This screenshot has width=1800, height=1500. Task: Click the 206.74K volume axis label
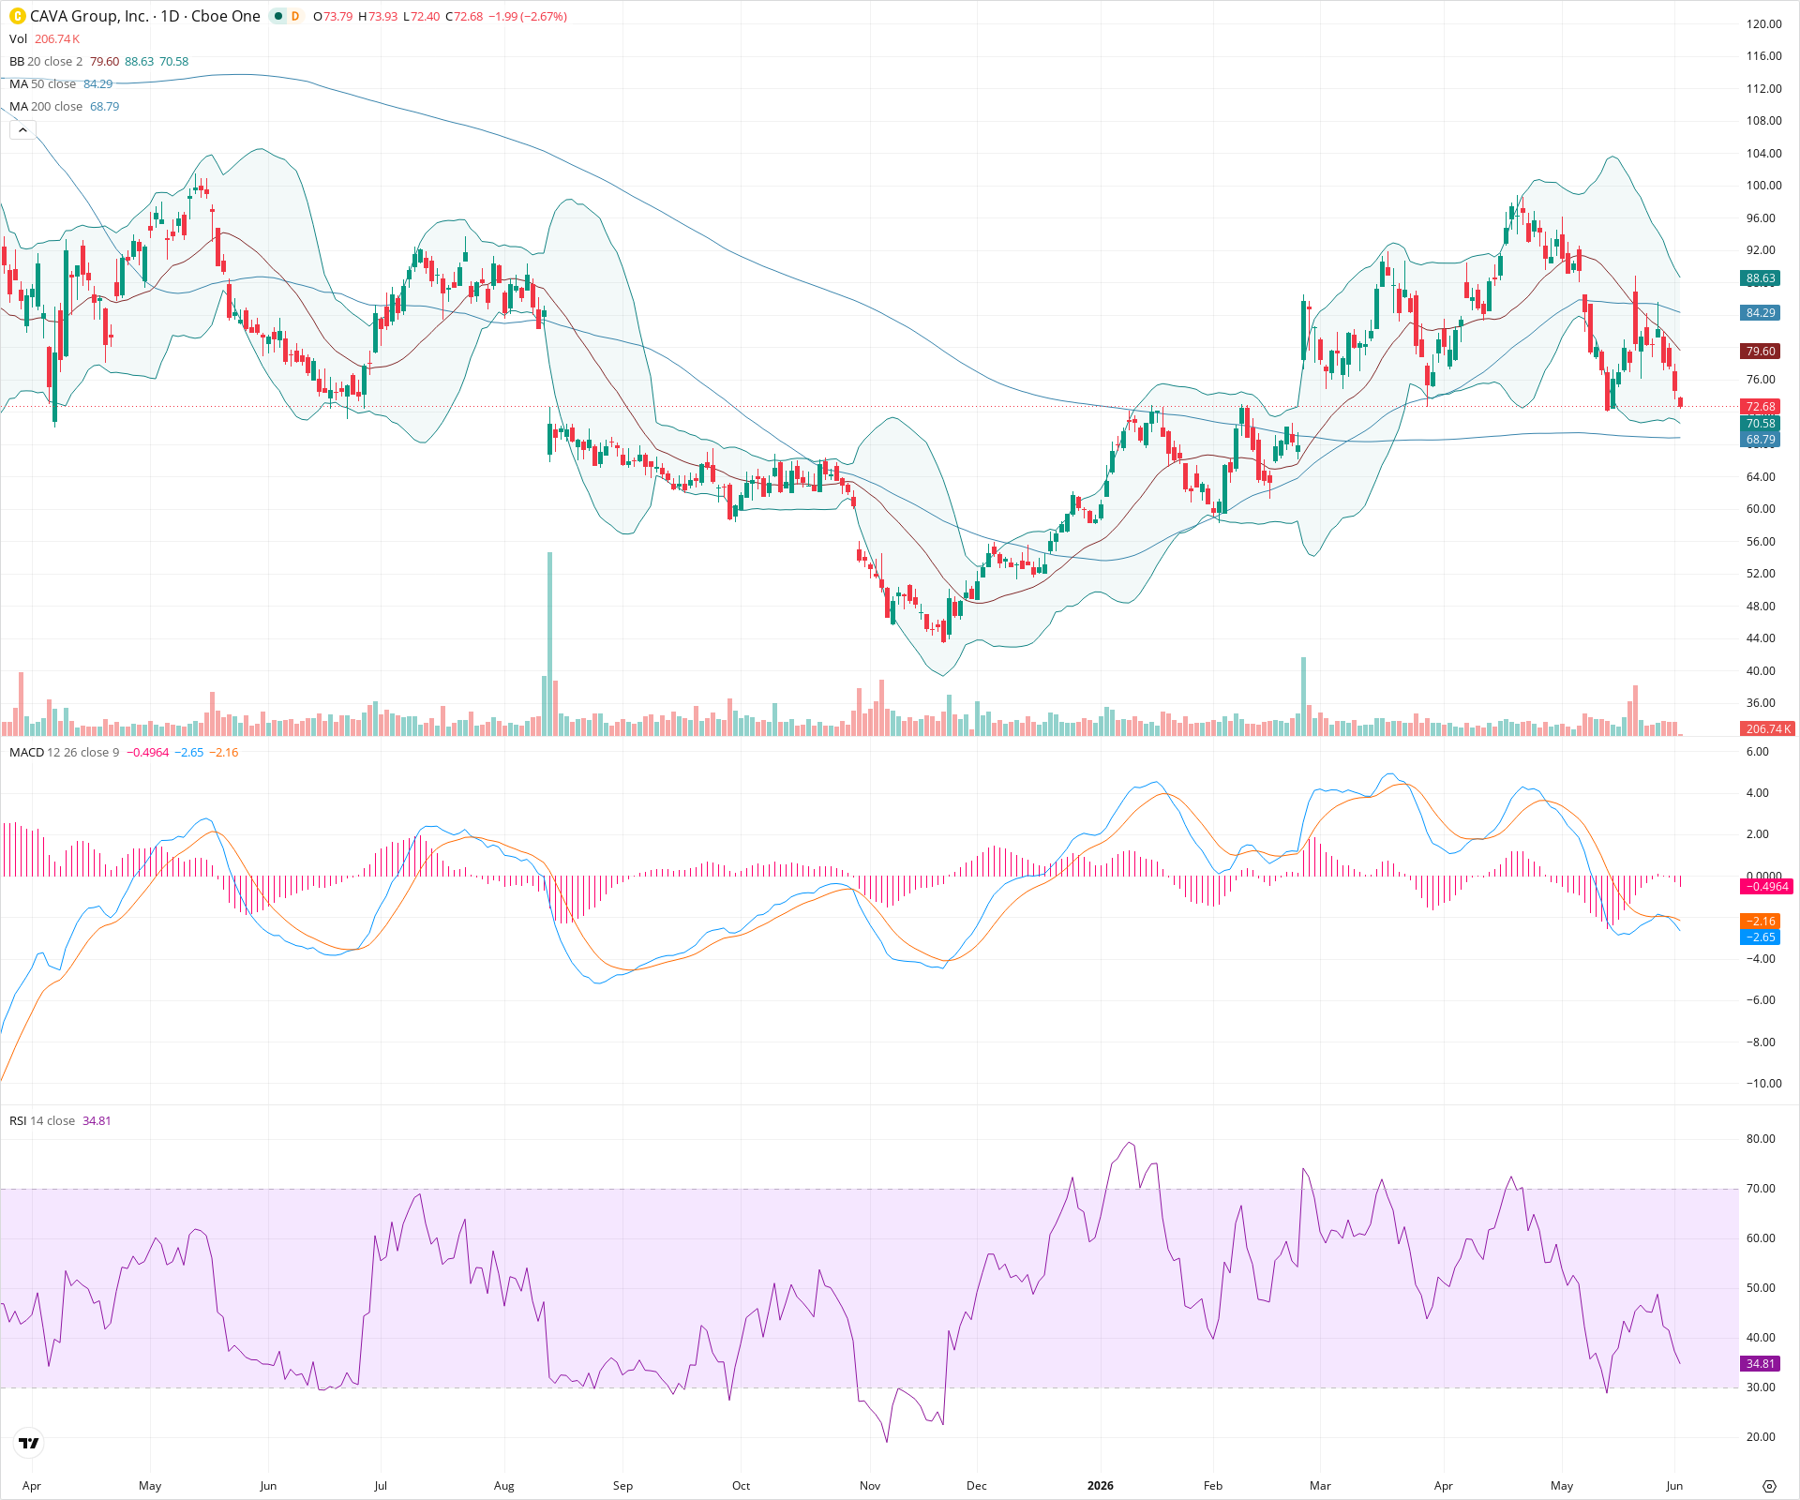(x=1767, y=728)
